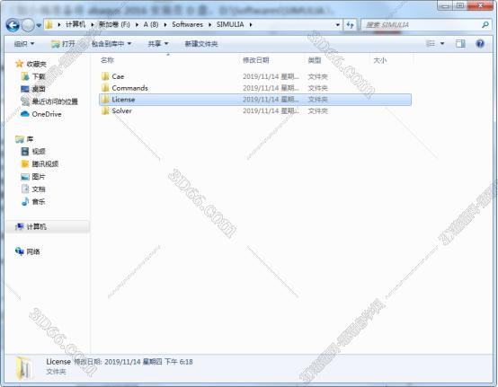Screen dimensions: 498x387
Task: Click the Back navigation arrow button
Action: [13, 25]
